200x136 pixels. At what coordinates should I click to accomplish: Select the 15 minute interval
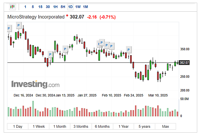pos(40,7)
